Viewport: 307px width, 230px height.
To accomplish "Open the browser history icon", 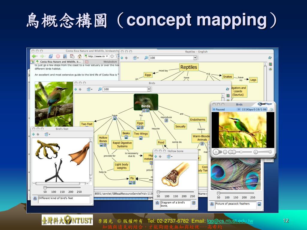I will (72, 56).
